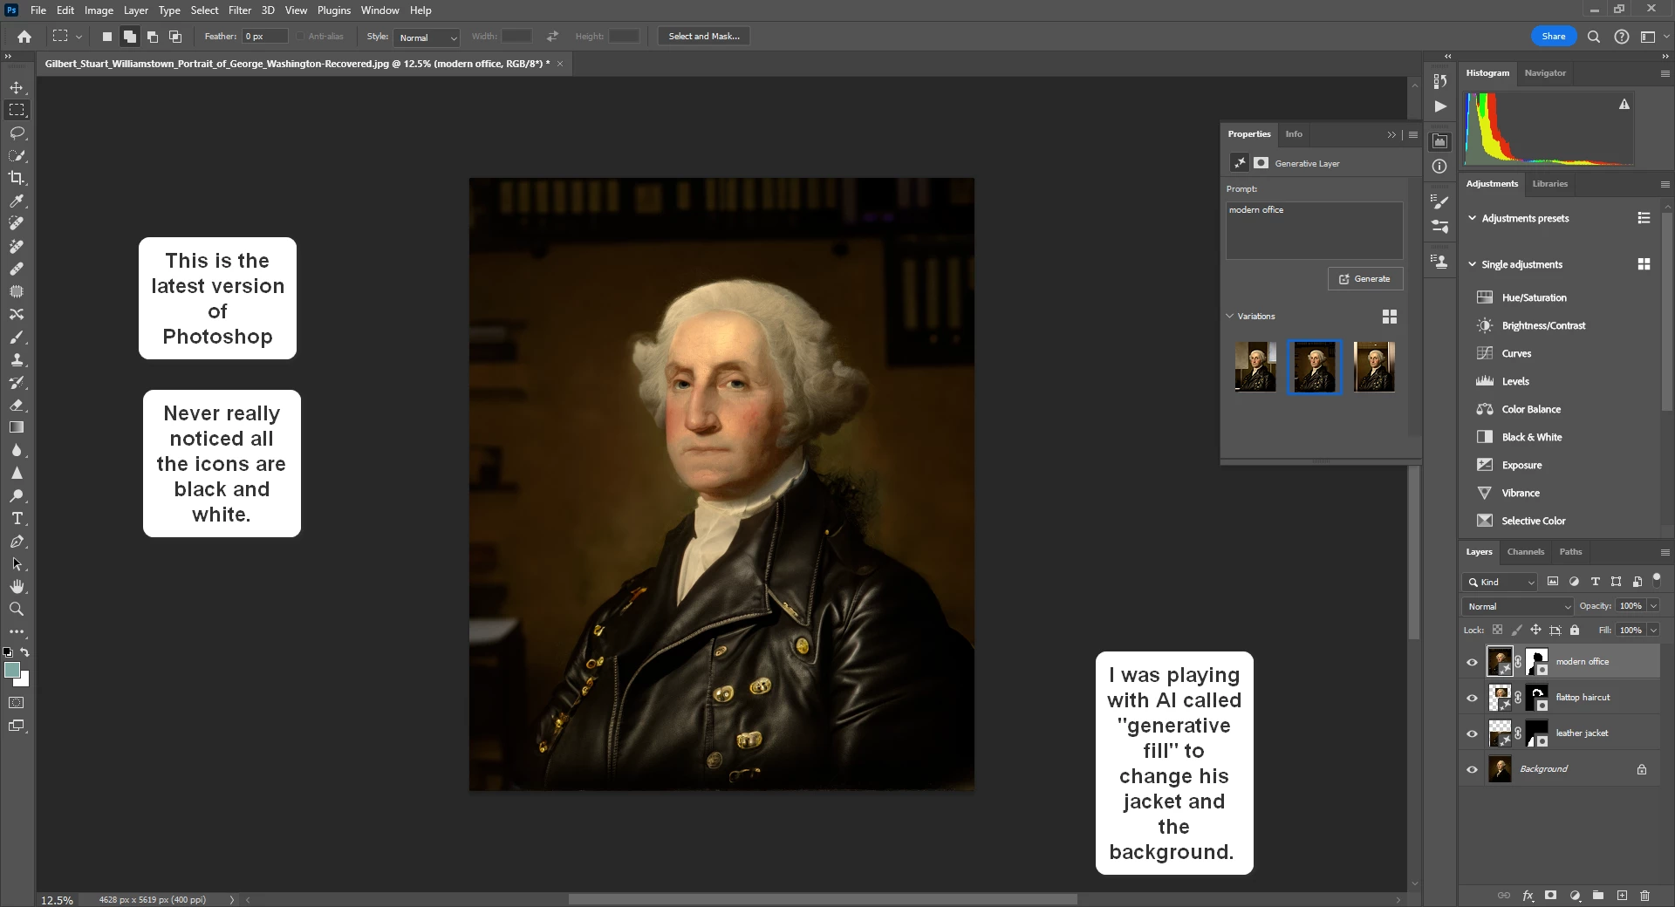1675x907 pixels.
Task: Select the Eraser tool
Action: click(x=17, y=405)
